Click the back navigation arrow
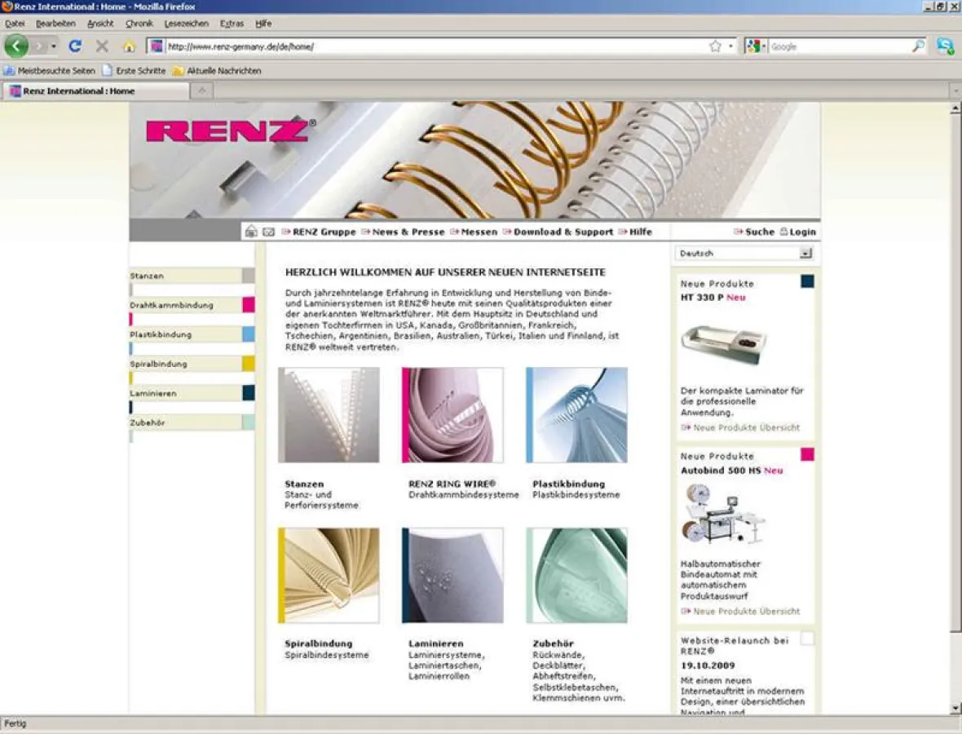The width and height of the screenshot is (962, 734). pyautogui.click(x=17, y=46)
